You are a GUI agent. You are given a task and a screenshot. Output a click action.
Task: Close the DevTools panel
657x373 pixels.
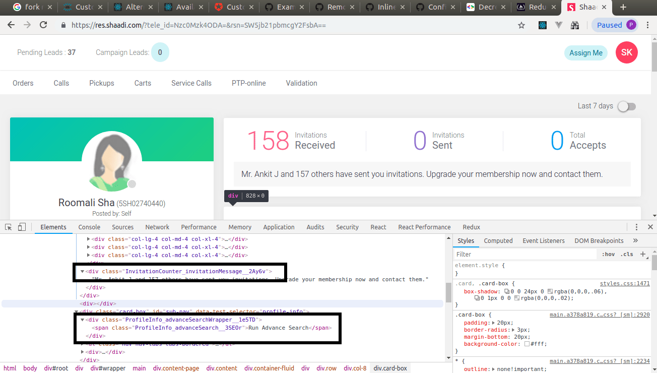pyautogui.click(x=650, y=227)
